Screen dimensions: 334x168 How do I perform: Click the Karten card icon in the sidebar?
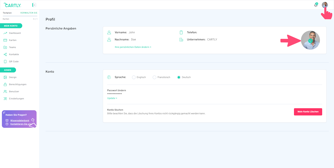point(5,40)
